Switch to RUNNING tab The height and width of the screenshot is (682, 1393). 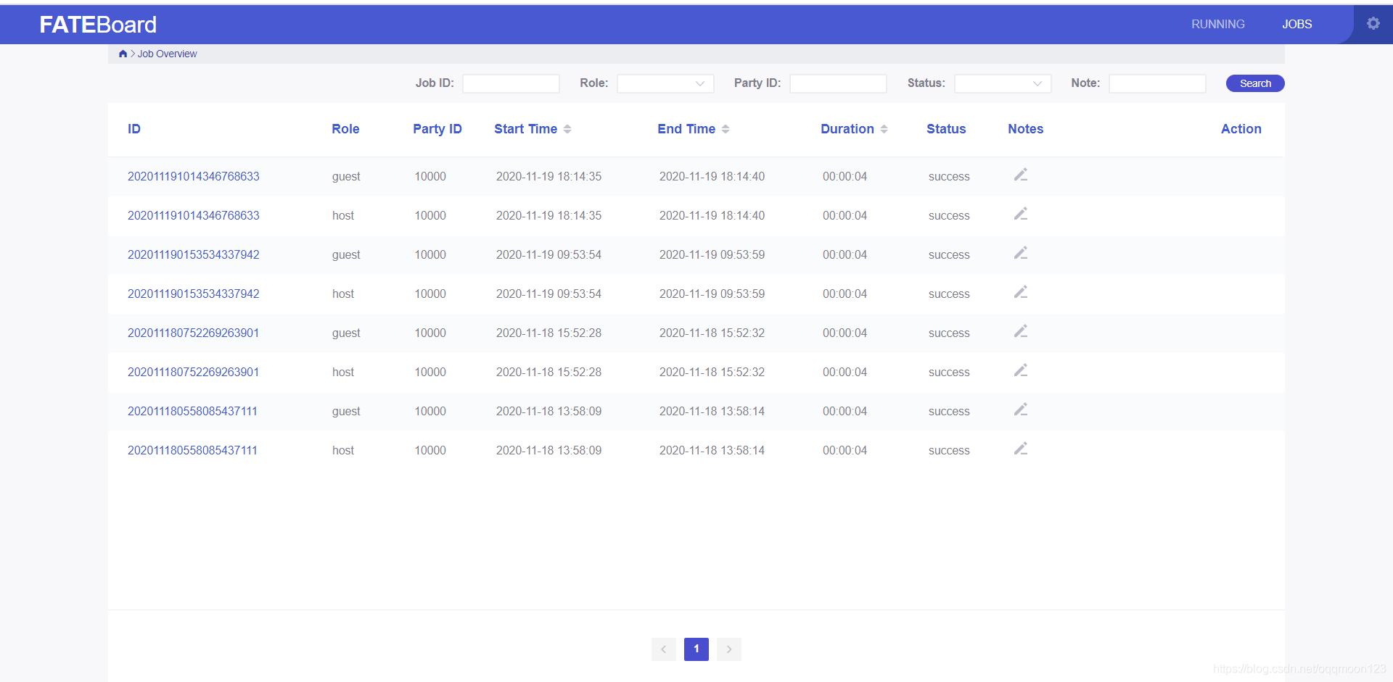1218,24
